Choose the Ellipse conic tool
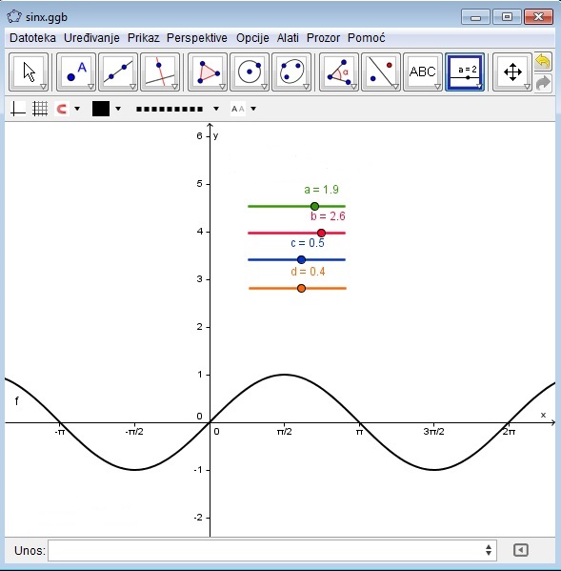This screenshot has width=561, height=571. pyautogui.click(x=291, y=71)
